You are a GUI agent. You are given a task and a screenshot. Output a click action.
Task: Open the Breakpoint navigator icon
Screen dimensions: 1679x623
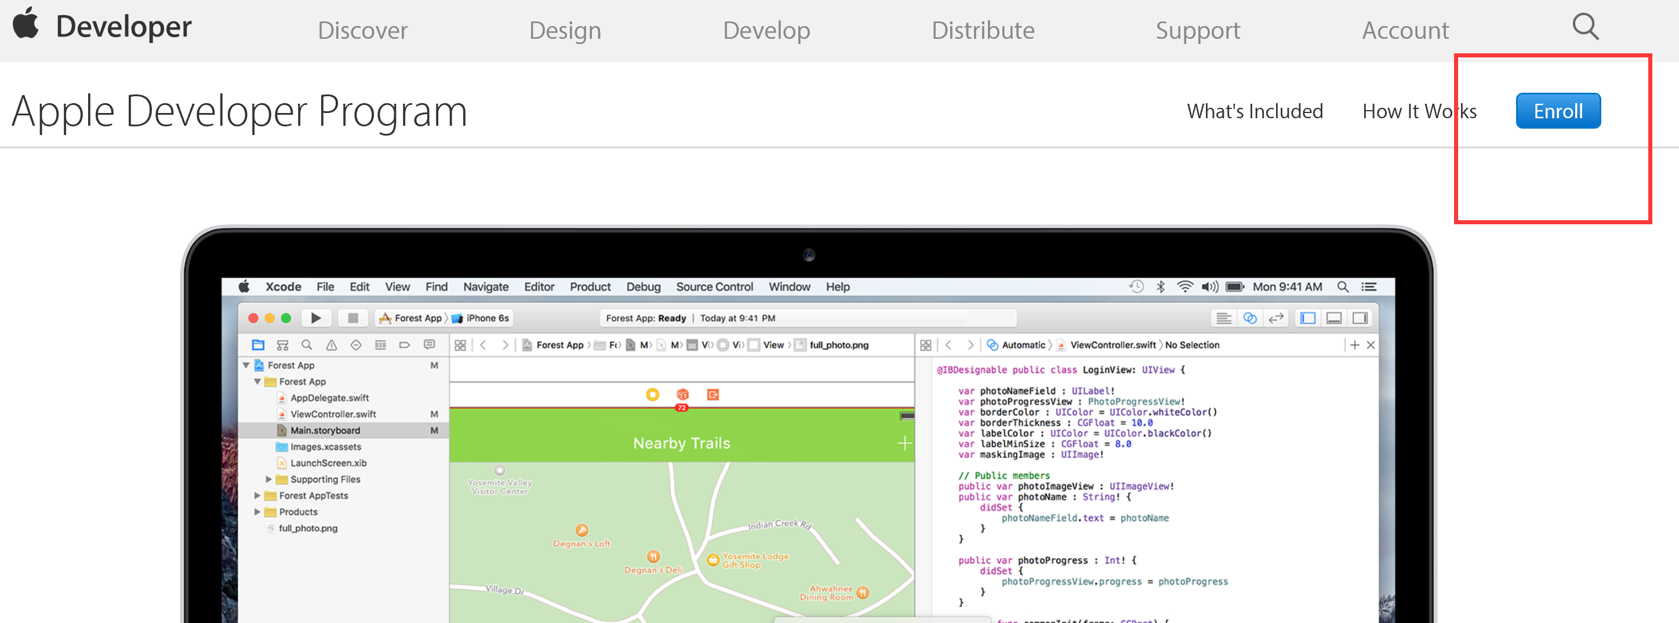click(x=405, y=345)
